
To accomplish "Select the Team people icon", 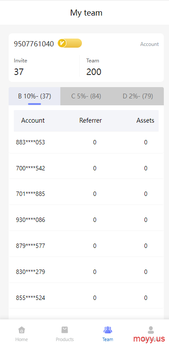I will pyautogui.click(x=108, y=330).
